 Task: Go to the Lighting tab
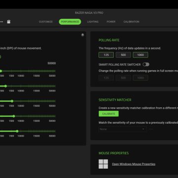tap(93, 22)
